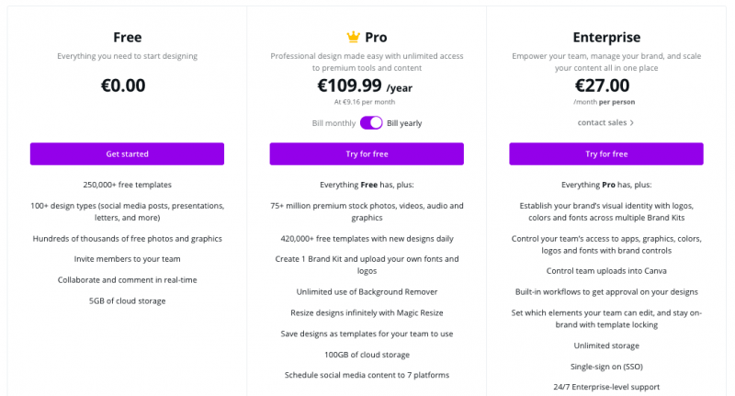Image resolution: width=735 pixels, height=396 pixels.
Task: Click the €27.00 Enterprise price
Action: 603,85
